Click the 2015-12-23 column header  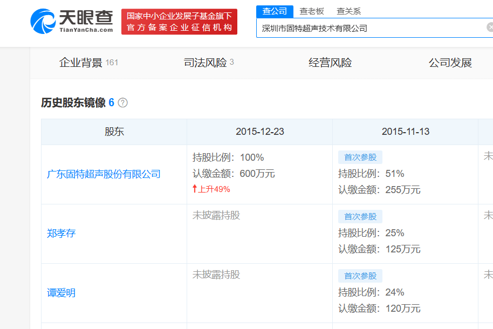[x=259, y=132]
